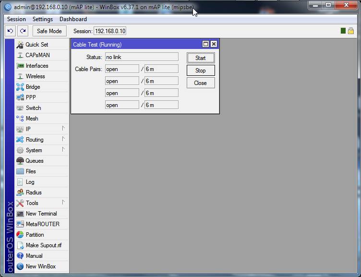Viewport: 361px width, 277px height.
Task: Click Make Supout.rif file icon
Action: tap(20, 245)
